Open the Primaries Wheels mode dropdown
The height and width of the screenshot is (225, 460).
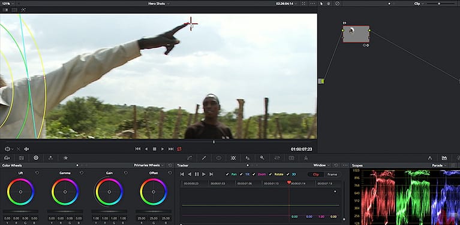click(x=149, y=165)
